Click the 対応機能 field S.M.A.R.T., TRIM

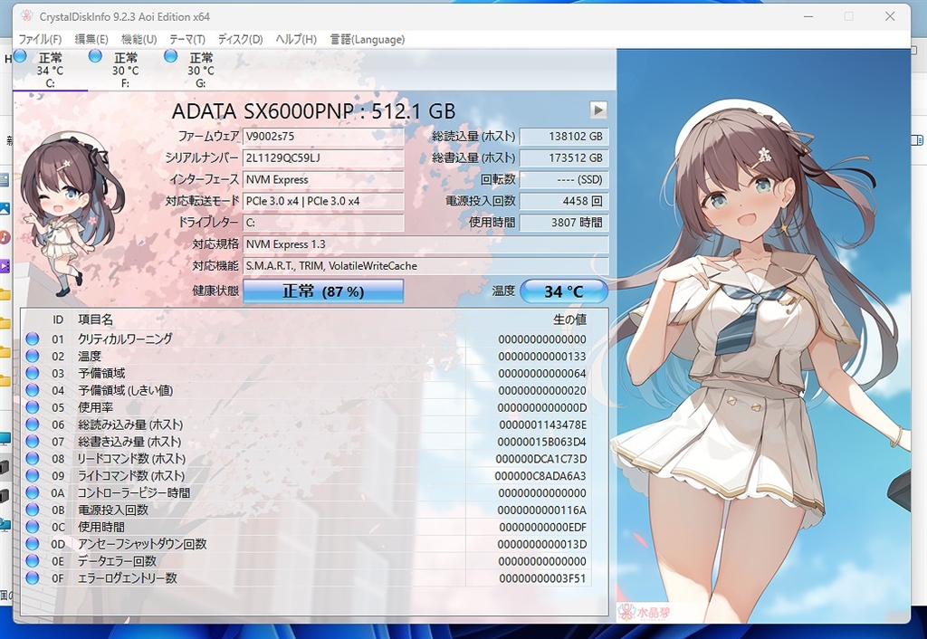(x=425, y=265)
